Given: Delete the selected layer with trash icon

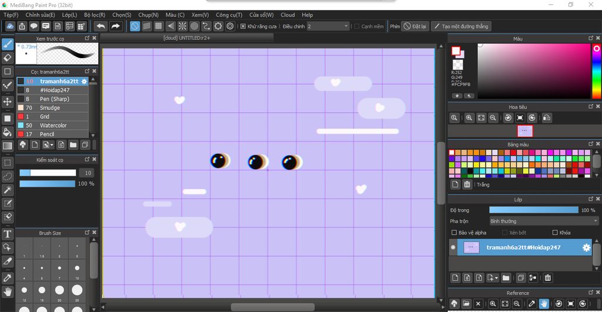Looking at the screenshot, I should point(548,277).
